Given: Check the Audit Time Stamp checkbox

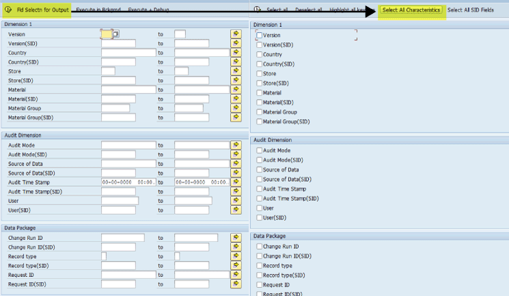Looking at the screenshot, I should tap(259, 189).
